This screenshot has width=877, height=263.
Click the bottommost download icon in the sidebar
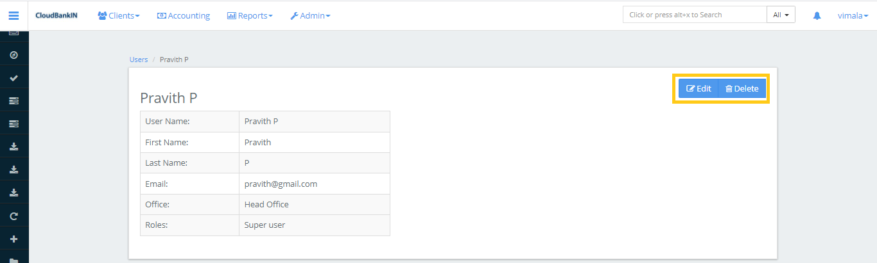click(x=13, y=193)
